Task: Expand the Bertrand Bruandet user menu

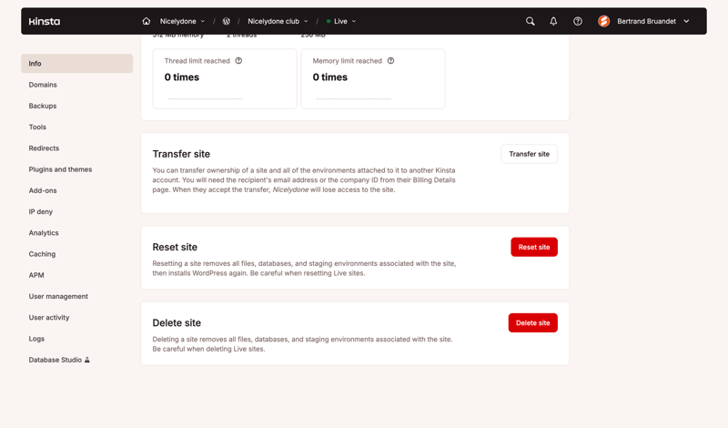Action: [652, 21]
